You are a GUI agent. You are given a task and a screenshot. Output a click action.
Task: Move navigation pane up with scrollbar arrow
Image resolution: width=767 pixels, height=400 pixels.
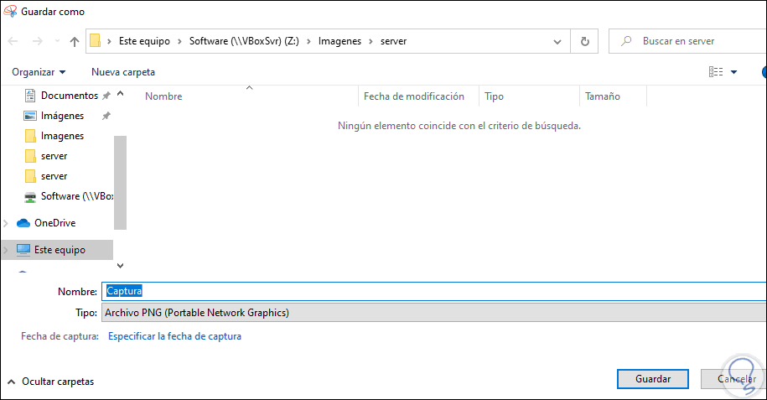pos(121,94)
